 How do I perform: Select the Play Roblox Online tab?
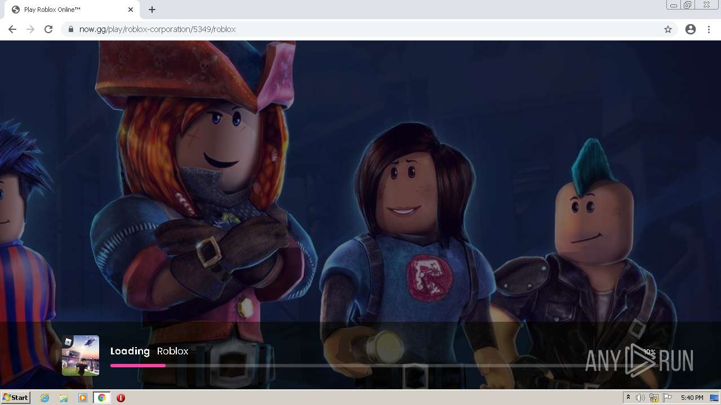pyautogui.click(x=72, y=10)
